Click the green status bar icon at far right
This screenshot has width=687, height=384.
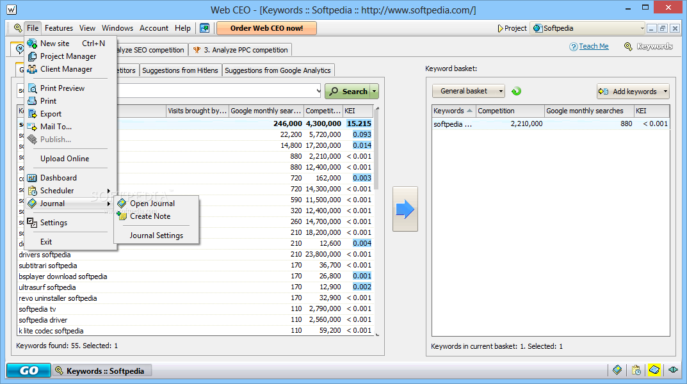click(x=674, y=370)
